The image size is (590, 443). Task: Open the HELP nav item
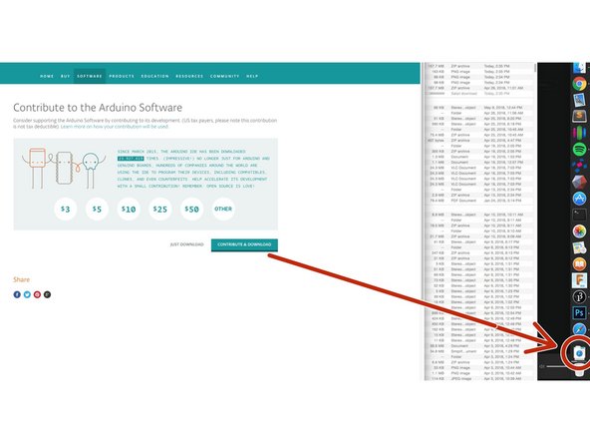coord(252,76)
